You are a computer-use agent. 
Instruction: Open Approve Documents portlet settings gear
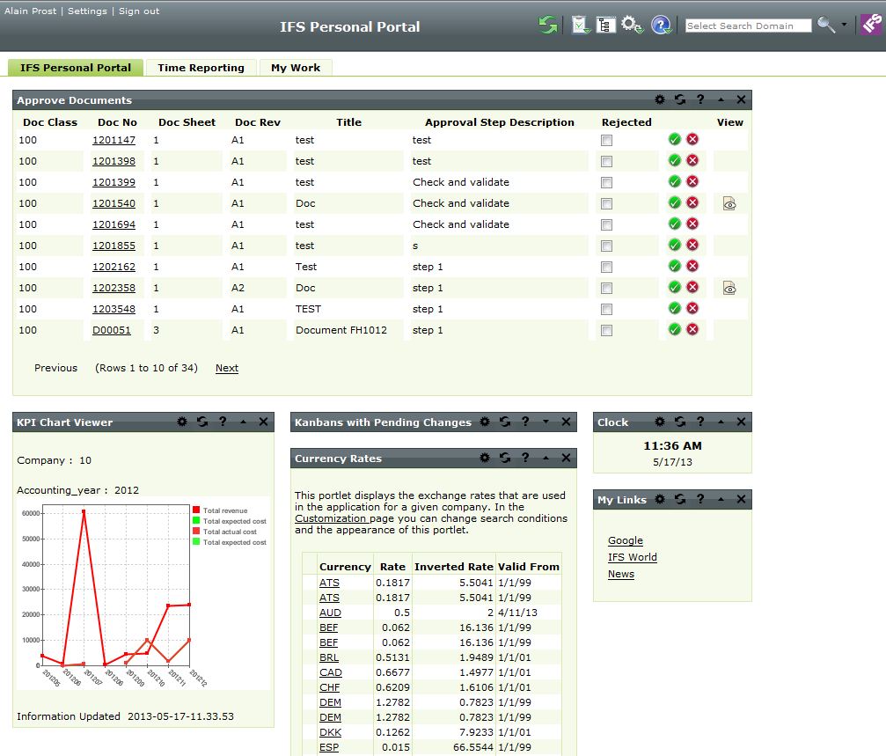[660, 100]
